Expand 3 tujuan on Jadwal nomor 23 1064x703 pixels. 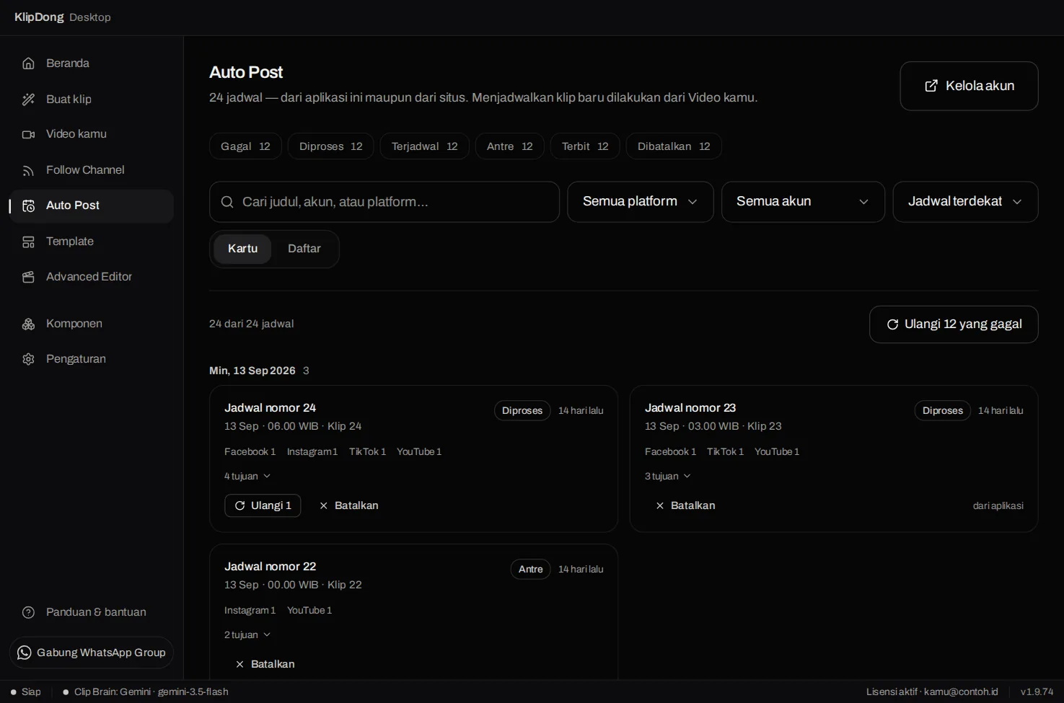pos(668,476)
